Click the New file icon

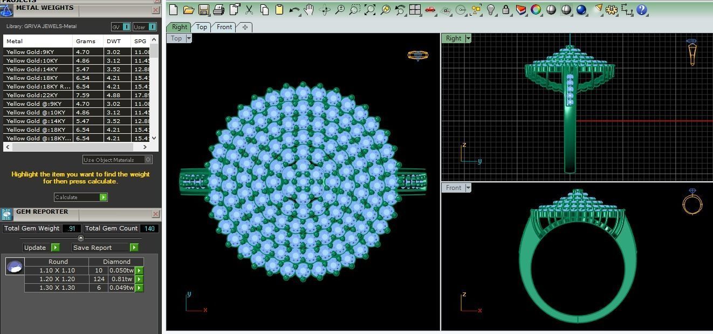coord(174,9)
